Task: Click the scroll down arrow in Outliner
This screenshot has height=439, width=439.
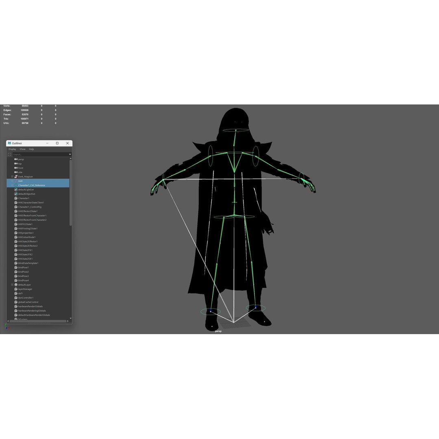Action: tap(71, 318)
